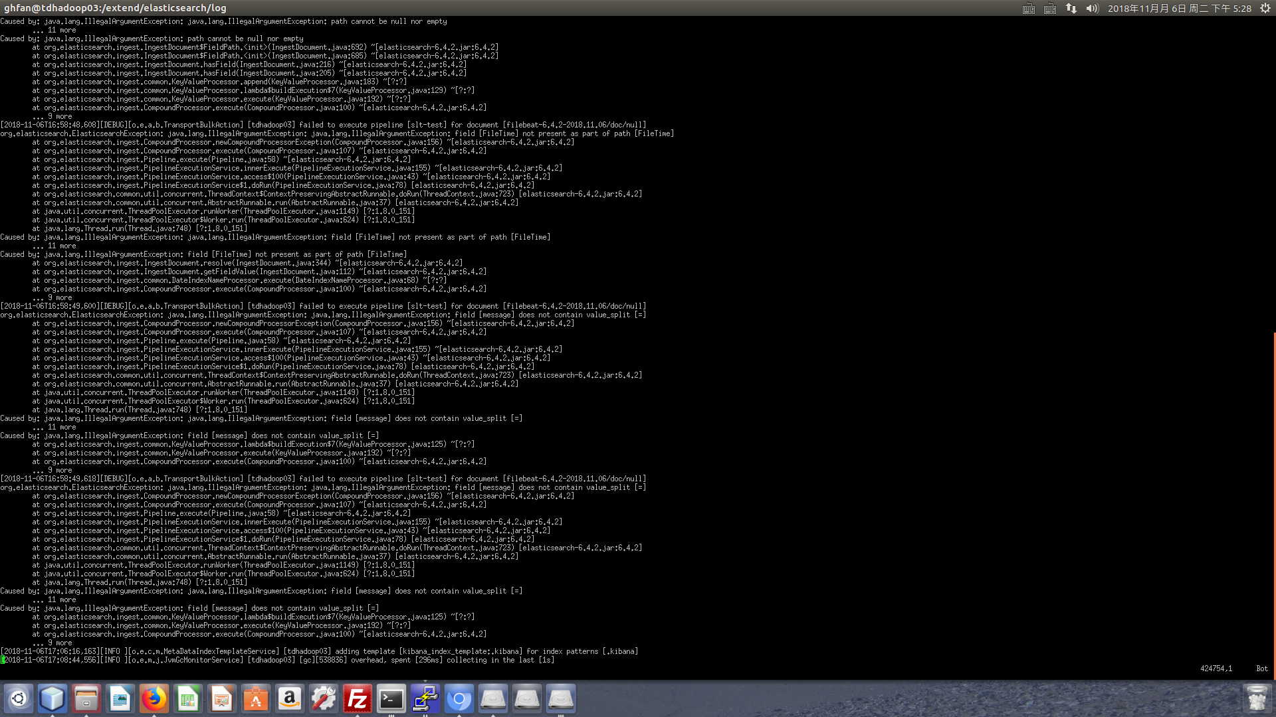Open the network connections indicator menu
Image resolution: width=1276 pixels, height=717 pixels.
[x=1071, y=8]
